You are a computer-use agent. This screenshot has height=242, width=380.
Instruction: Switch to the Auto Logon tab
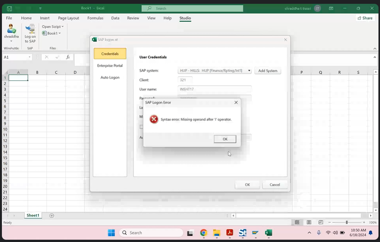[110, 77]
